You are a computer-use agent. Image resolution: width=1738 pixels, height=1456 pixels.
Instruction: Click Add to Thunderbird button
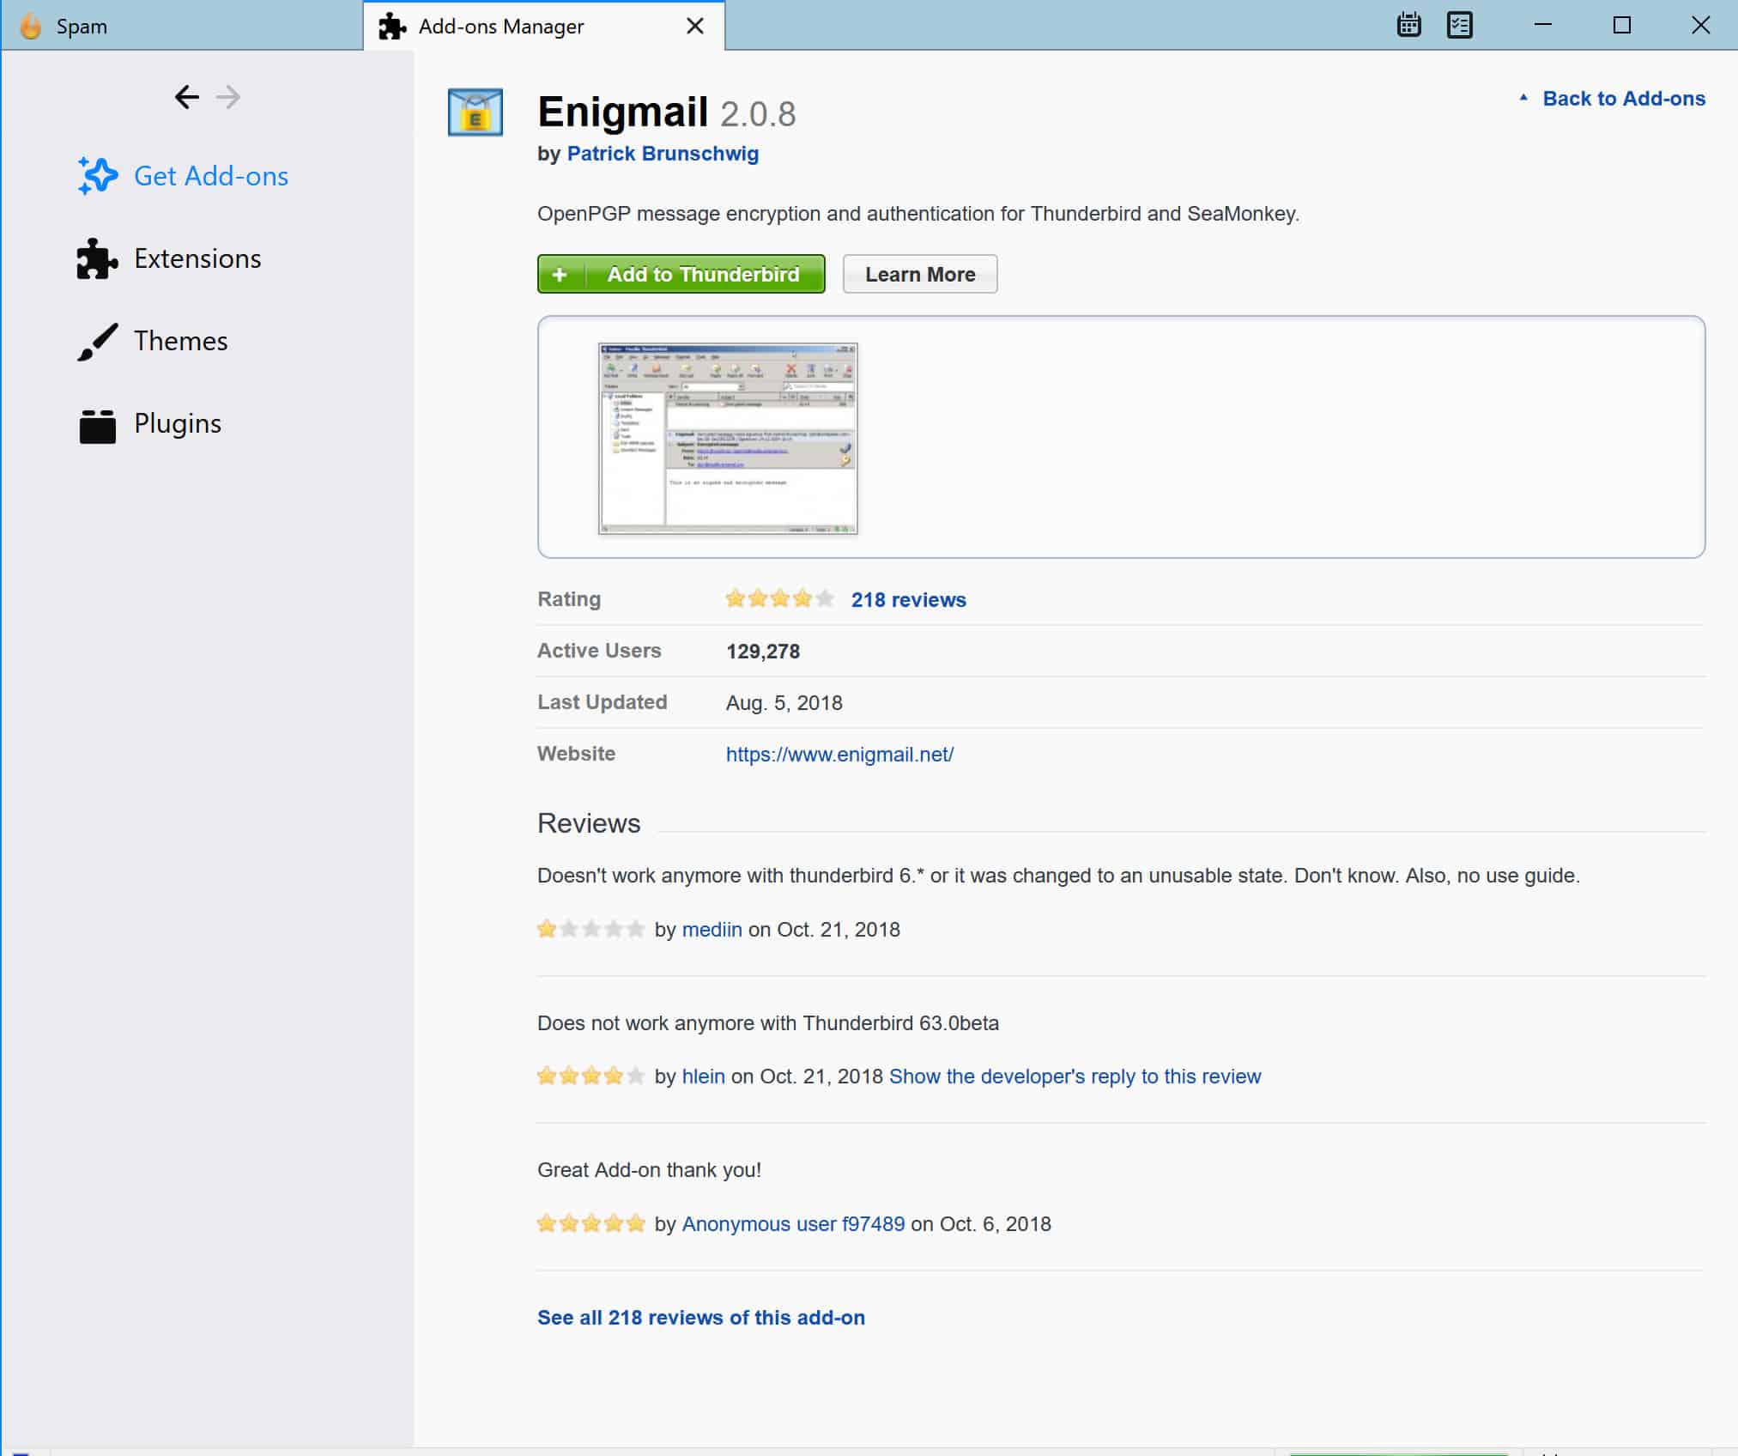coord(681,274)
